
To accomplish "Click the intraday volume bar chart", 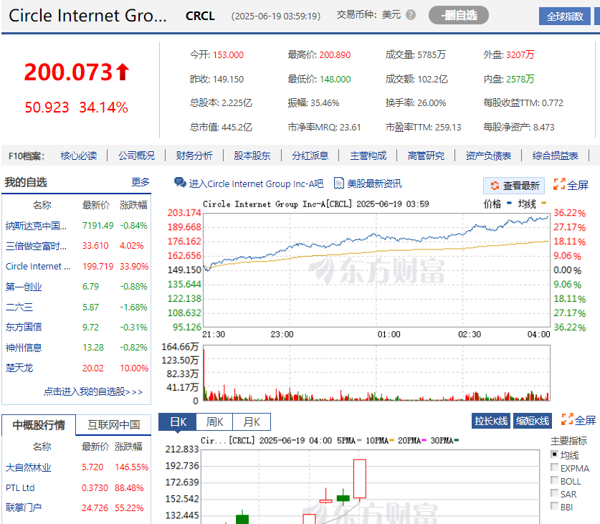I will tap(376, 373).
